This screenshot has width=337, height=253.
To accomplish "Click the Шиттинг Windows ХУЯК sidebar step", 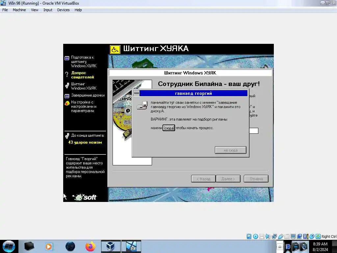I will pyautogui.click(x=84, y=86).
